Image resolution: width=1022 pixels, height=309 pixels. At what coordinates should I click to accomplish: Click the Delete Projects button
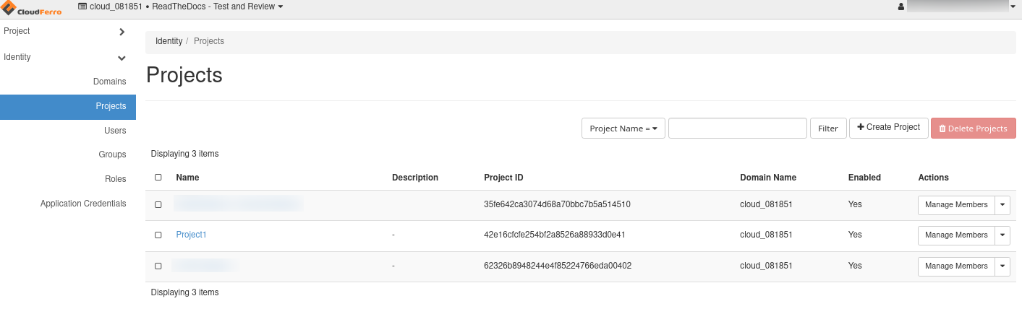(x=974, y=129)
